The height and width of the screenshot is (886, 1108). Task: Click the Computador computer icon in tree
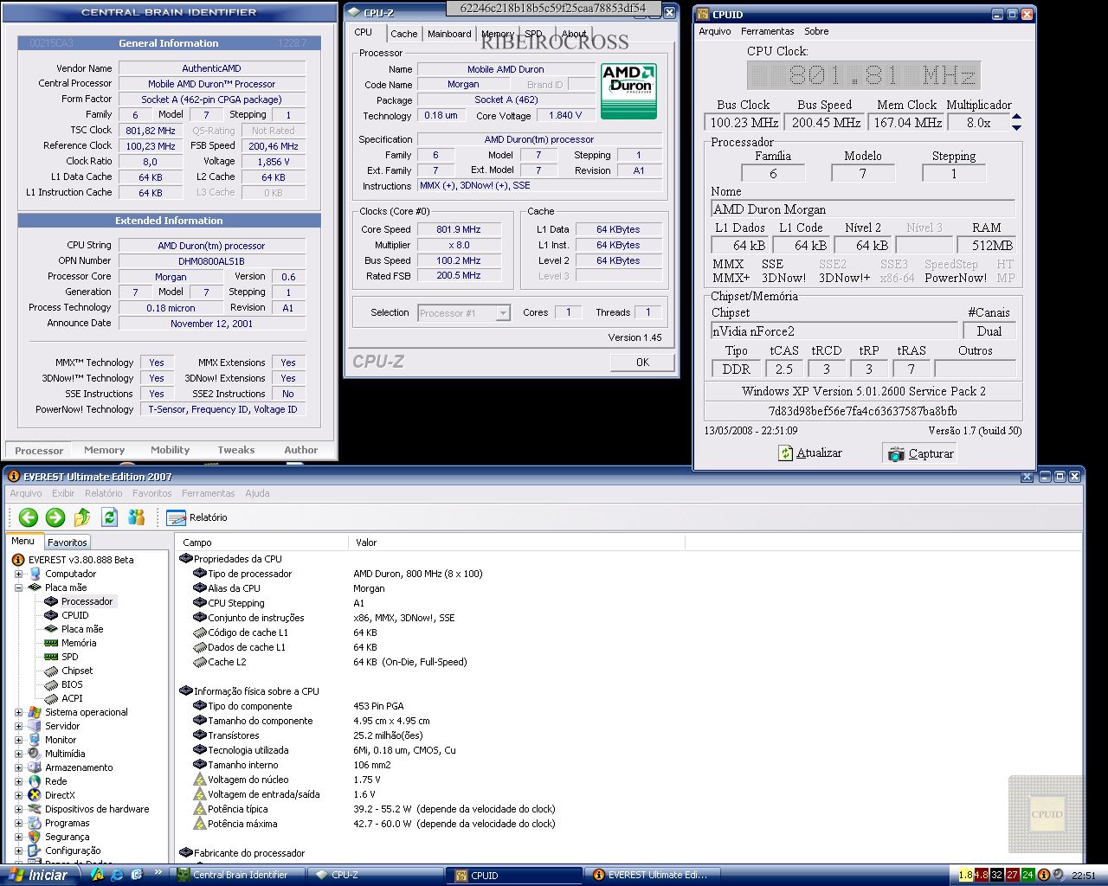(35, 574)
